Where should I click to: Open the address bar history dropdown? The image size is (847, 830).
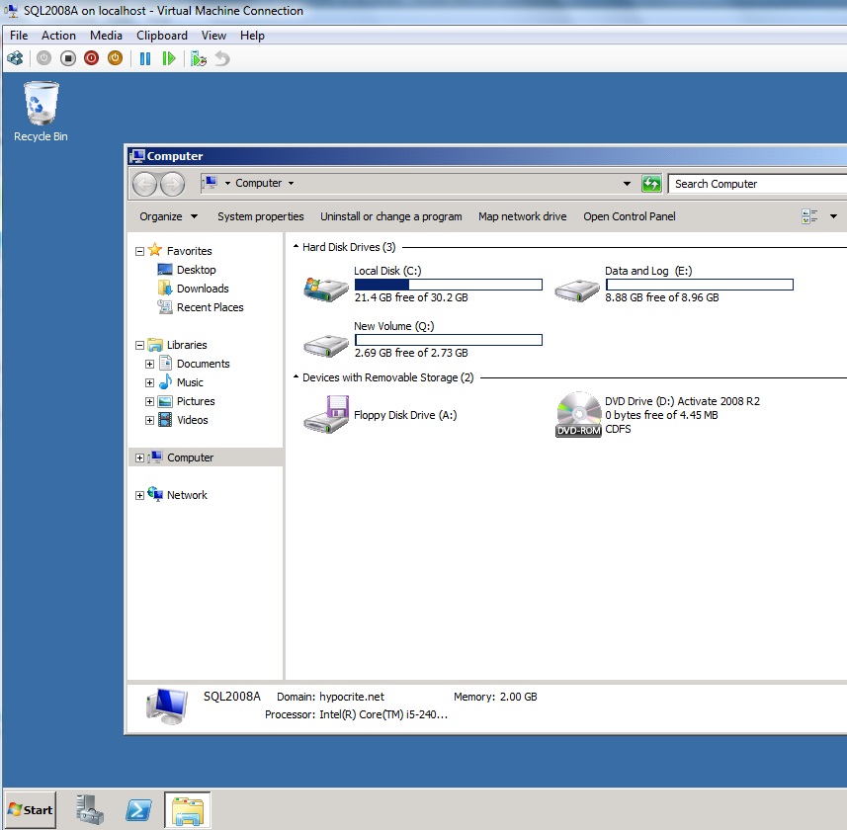point(628,184)
